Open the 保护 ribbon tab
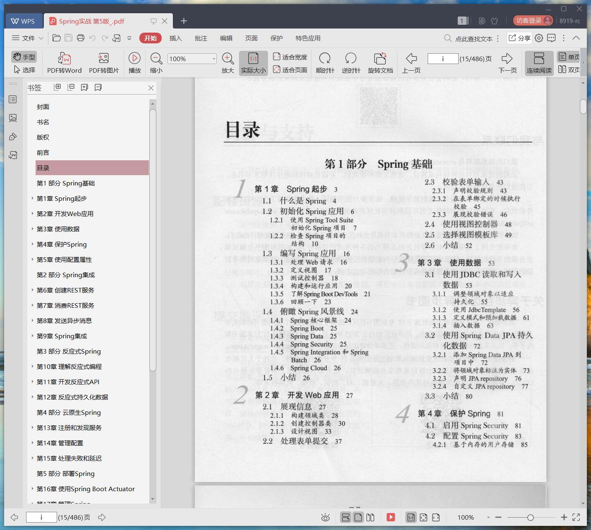The image size is (591, 530). pyautogui.click(x=276, y=38)
